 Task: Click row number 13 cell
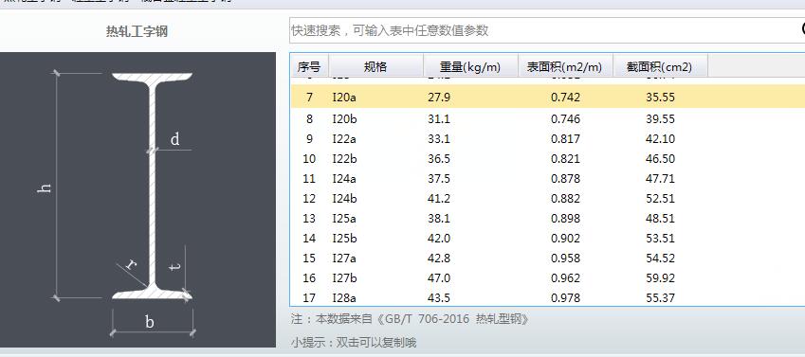tap(309, 219)
